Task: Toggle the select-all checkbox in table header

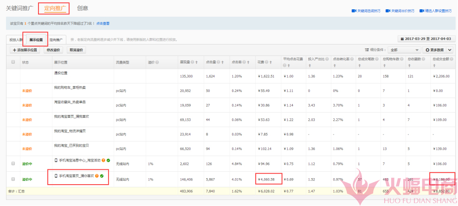Action: click(13, 62)
